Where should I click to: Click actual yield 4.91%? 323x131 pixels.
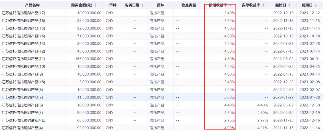point(263,128)
